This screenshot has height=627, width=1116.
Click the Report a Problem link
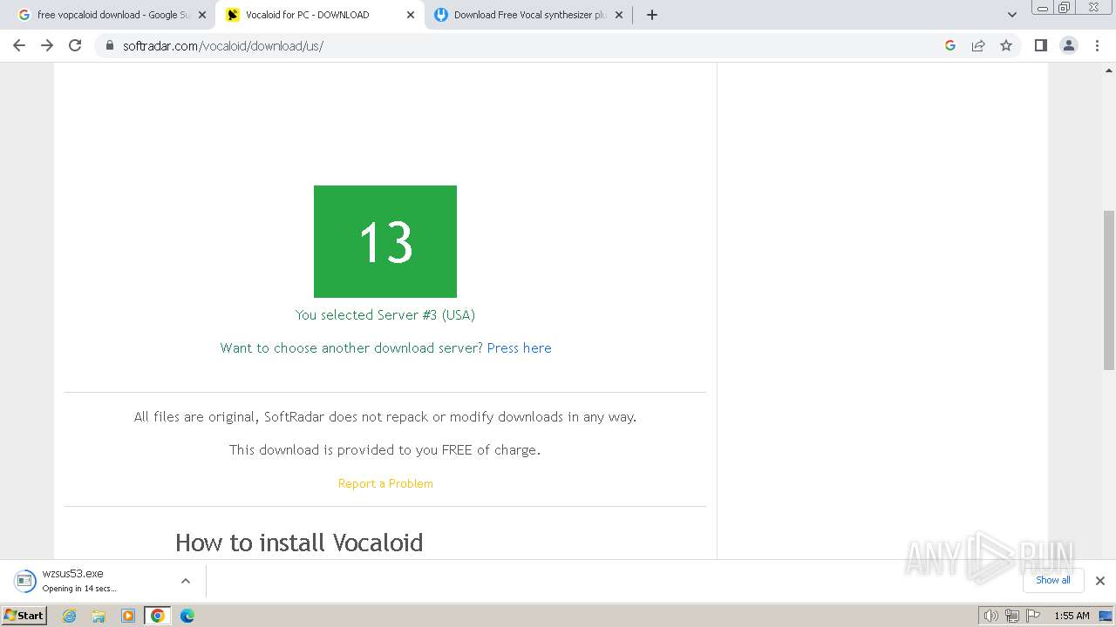[385, 483]
